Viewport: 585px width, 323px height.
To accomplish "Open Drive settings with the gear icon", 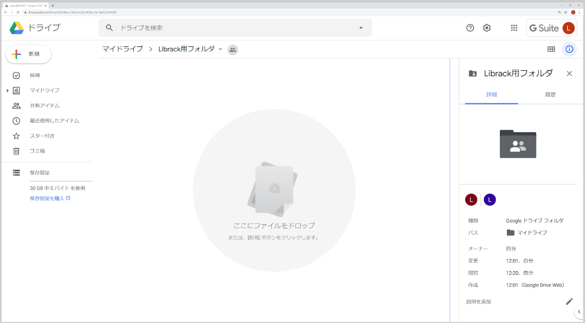I will [x=486, y=28].
